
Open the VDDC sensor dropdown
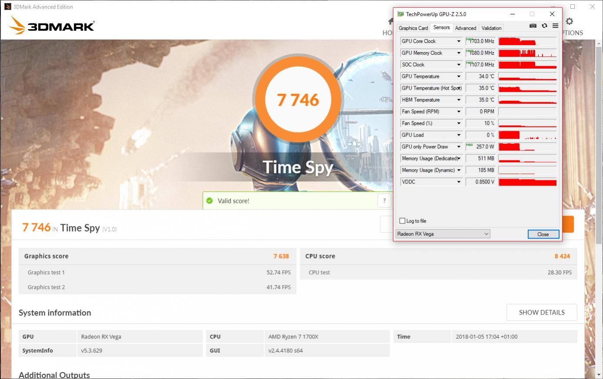coord(459,182)
